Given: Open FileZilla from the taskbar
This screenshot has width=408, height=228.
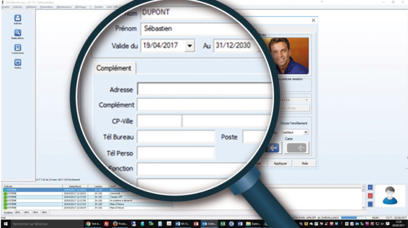Looking at the screenshot, I should point(106,224).
